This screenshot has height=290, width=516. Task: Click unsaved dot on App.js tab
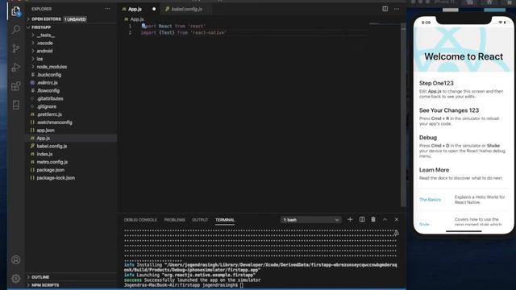[x=154, y=9]
